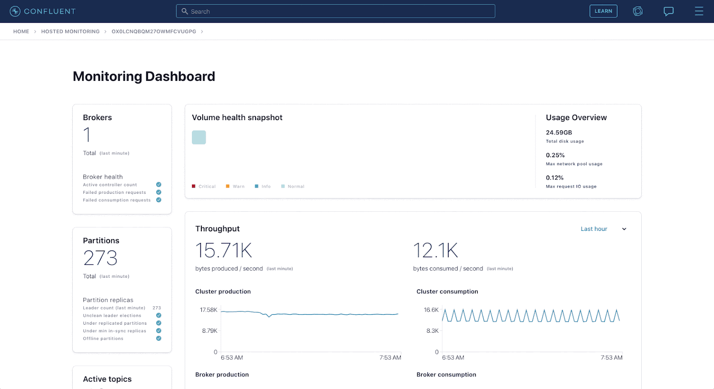Open the Last hour time range dropdown
The image size is (714, 389).
tap(594, 229)
